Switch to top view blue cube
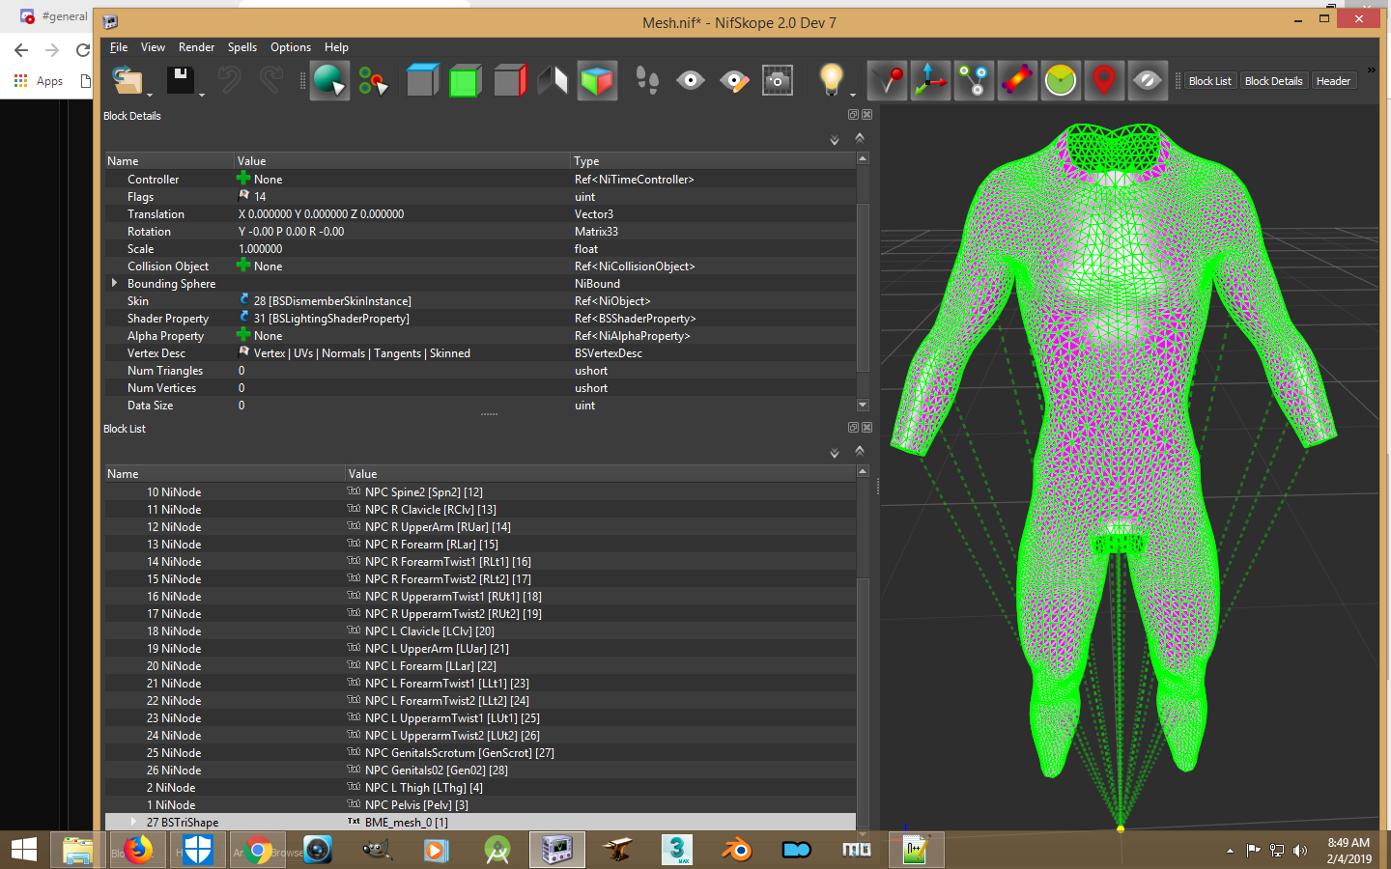 pos(422,80)
